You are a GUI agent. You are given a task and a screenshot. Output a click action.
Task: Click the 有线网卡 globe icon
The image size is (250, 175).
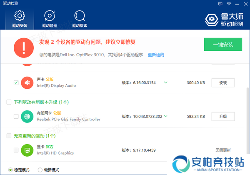tap(27, 117)
